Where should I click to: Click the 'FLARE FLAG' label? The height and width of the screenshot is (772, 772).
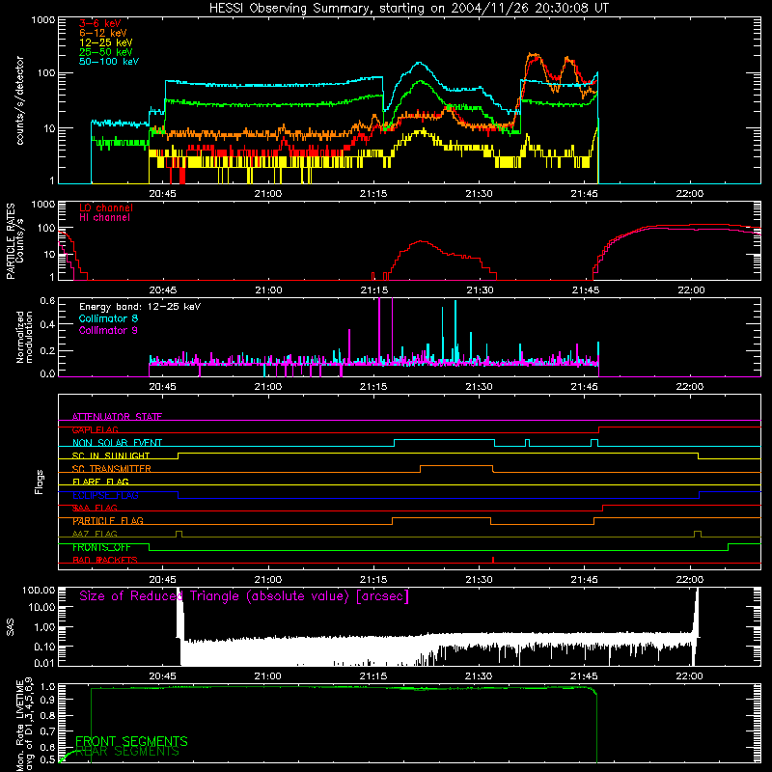(x=100, y=482)
